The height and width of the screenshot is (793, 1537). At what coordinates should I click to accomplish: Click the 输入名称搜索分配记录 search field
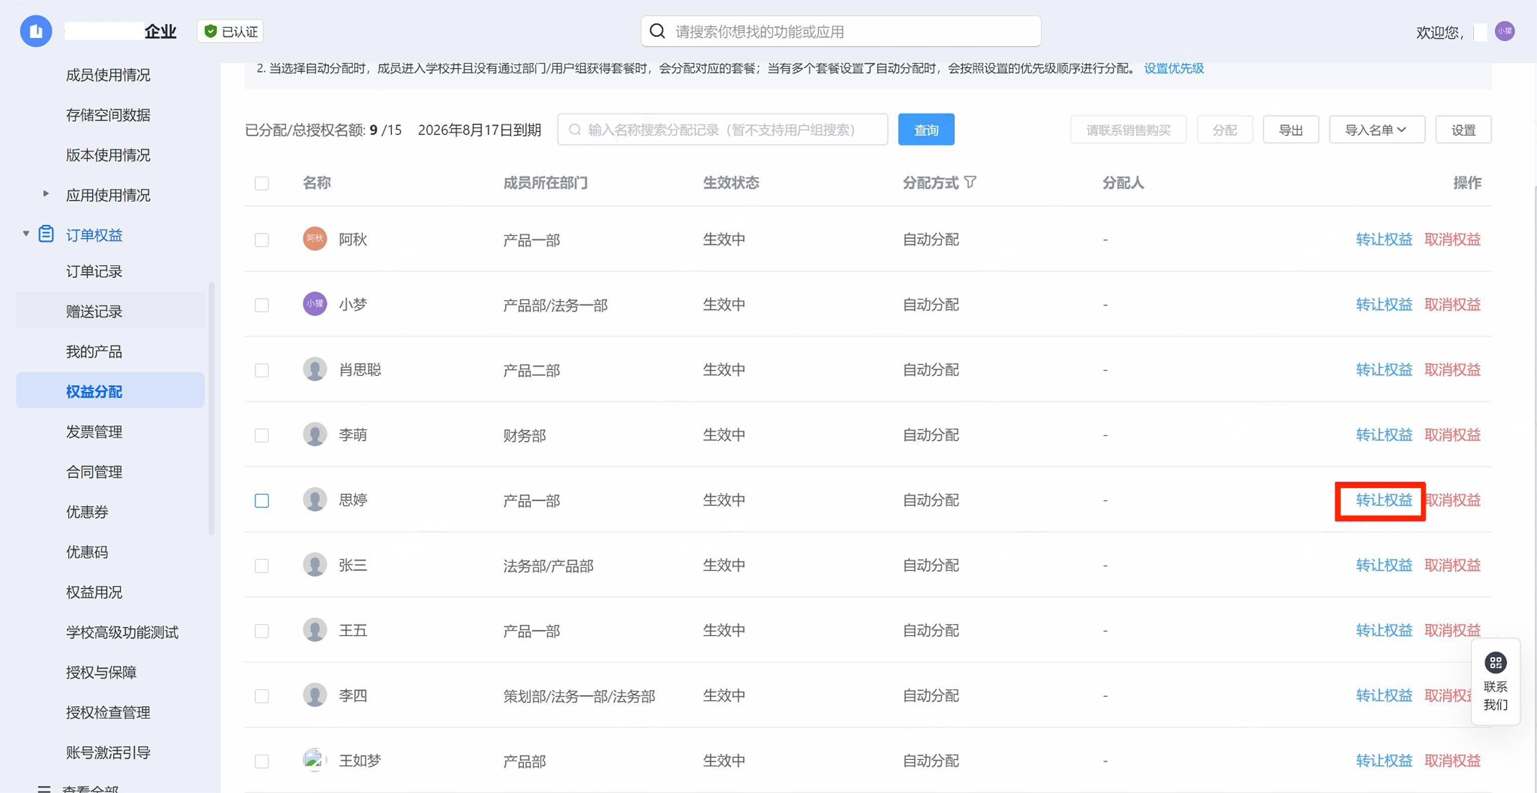pos(722,130)
